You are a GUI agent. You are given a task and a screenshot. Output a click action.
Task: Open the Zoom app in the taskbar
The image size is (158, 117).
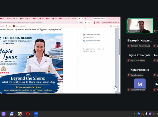pyautogui.click(x=36, y=114)
